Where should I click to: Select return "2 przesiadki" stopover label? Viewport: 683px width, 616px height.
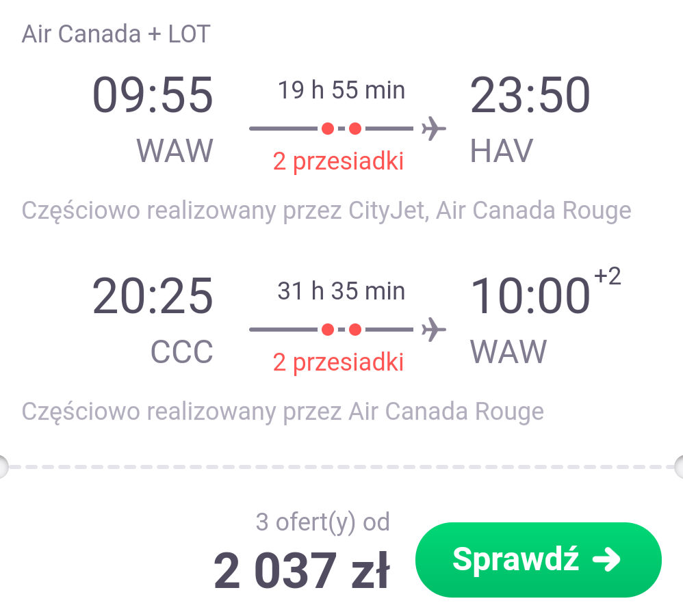pos(339,362)
